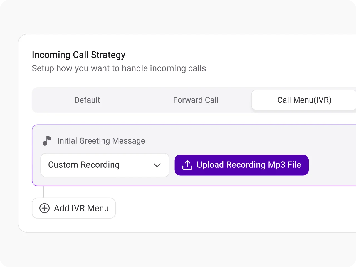The height and width of the screenshot is (267, 356).
Task: Switch to the Default tab
Action: coord(87,100)
